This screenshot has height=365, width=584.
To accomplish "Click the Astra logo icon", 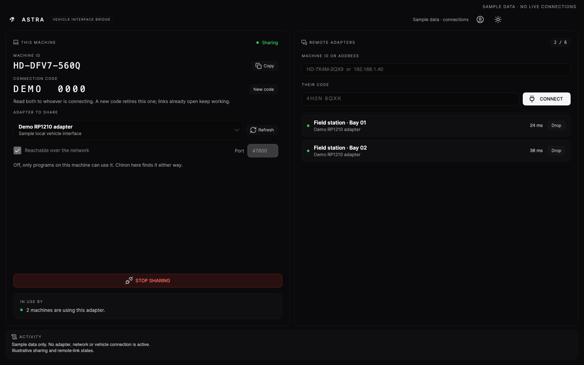I will click(13, 19).
